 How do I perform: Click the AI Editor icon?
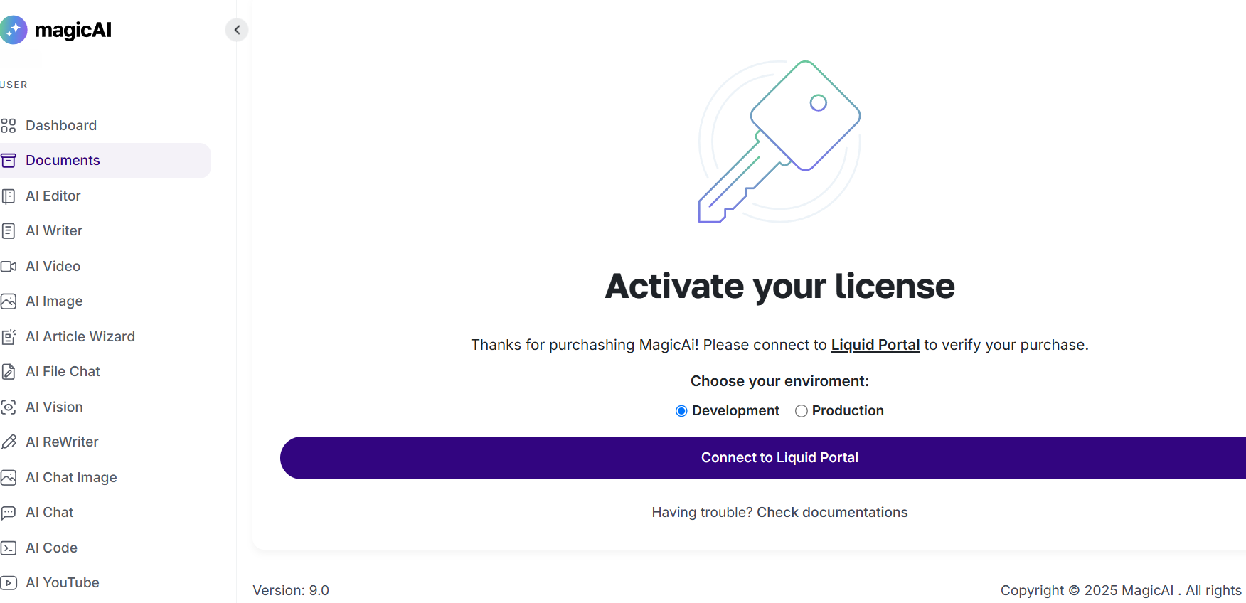click(x=9, y=196)
